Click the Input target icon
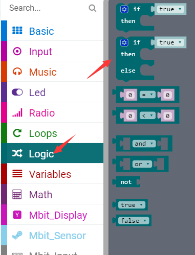Screen dimensions: 195x255 point(17,51)
